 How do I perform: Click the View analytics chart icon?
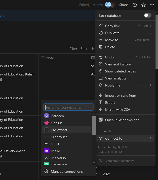(x=101, y=78)
